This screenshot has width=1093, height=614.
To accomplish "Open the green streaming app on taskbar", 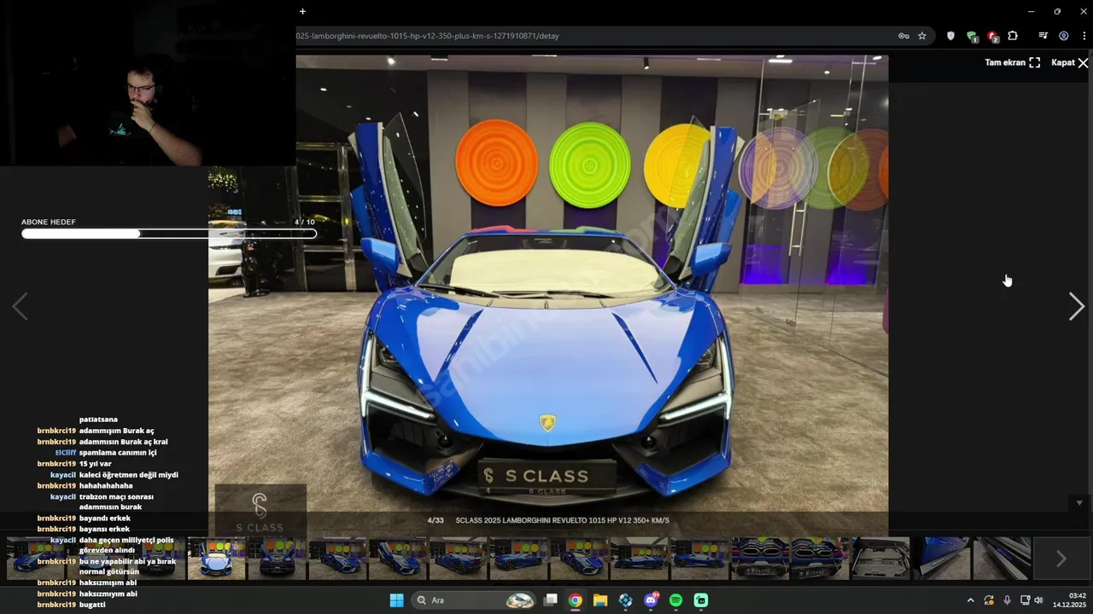I will [701, 600].
